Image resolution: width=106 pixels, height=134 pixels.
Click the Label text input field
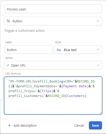pyautogui.click(x=28, y=49)
